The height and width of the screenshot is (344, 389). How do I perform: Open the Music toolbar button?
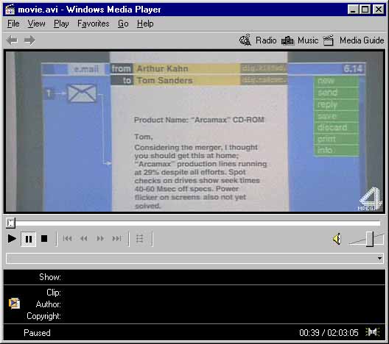300,40
